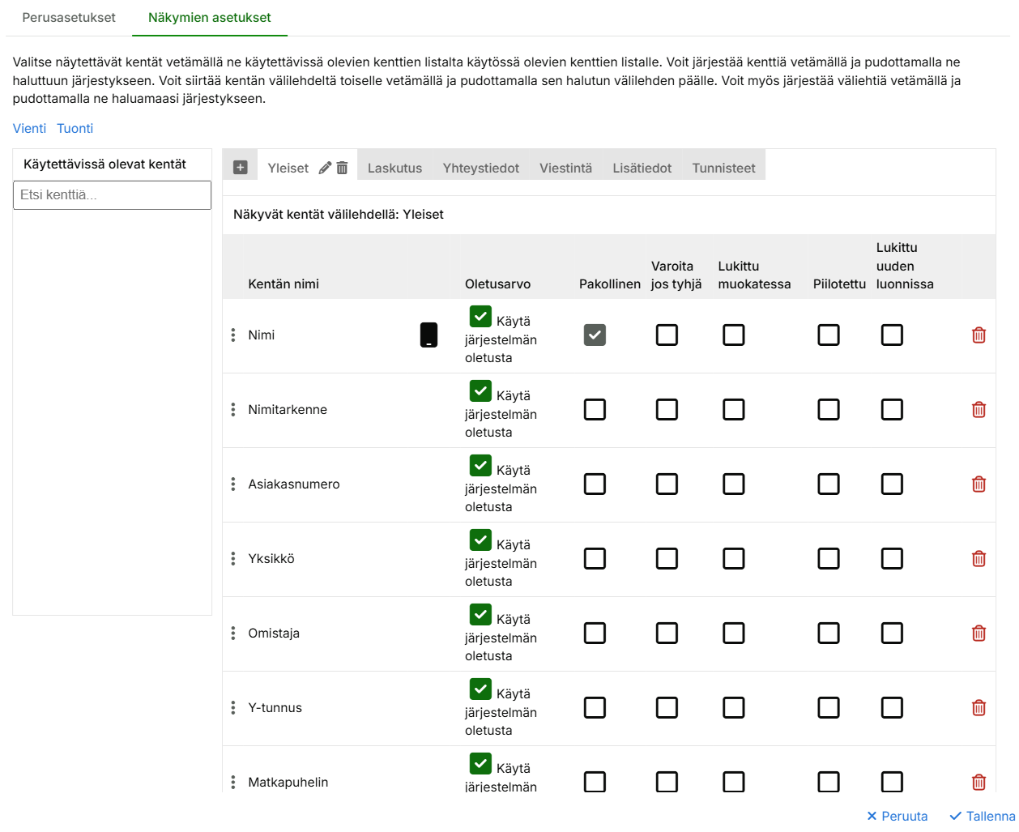Image resolution: width=1019 pixels, height=832 pixels.
Task: Click the Etsi kenttiä search field
Action: 112,195
